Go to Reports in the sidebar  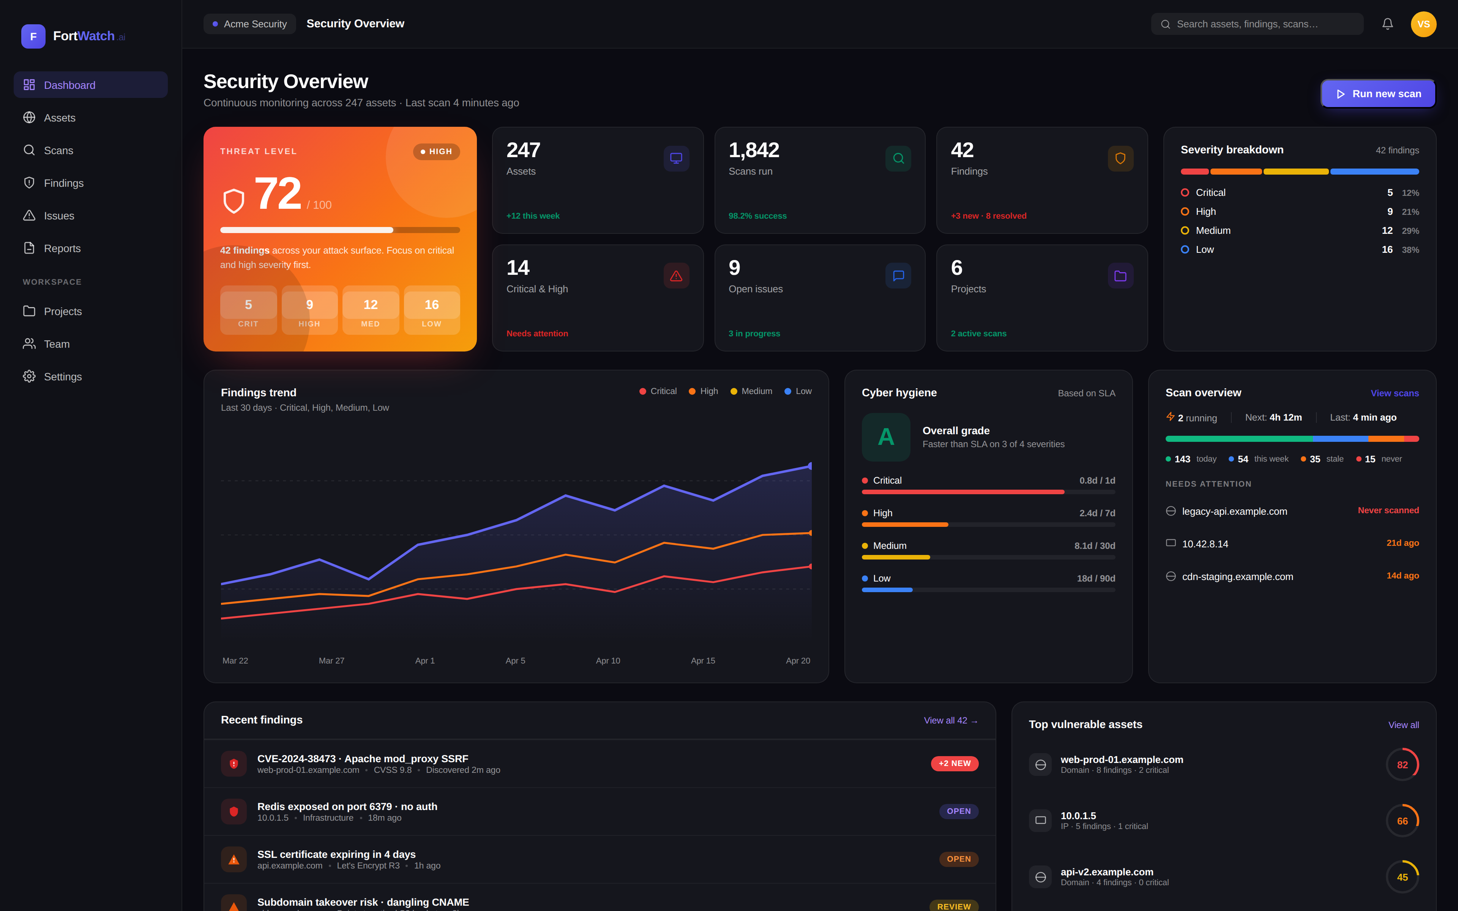tap(62, 248)
